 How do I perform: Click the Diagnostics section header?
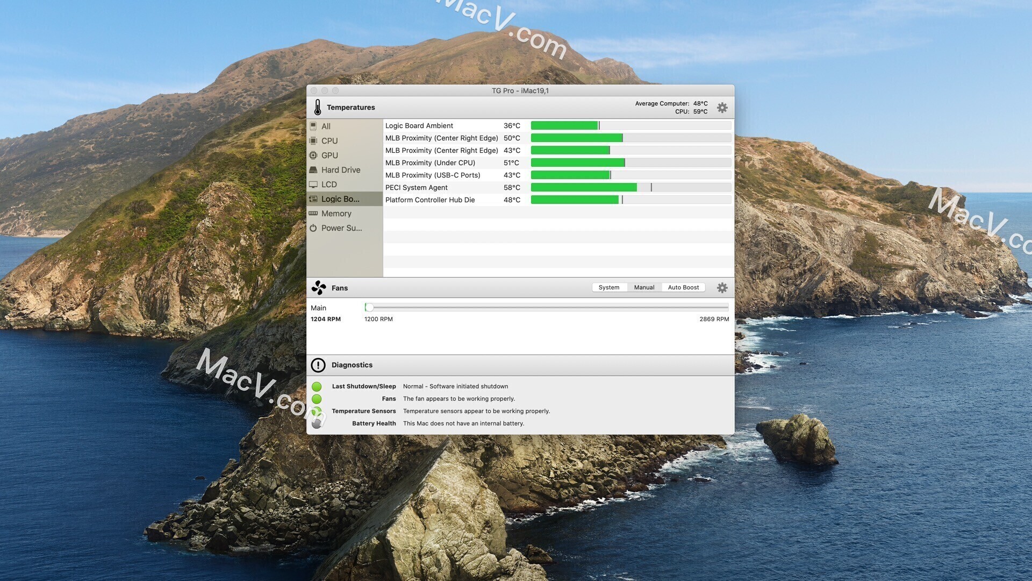(x=520, y=365)
